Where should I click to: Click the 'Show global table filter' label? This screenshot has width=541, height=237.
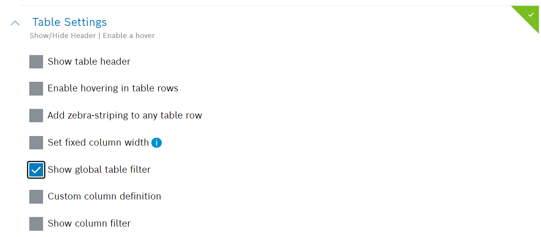pos(99,169)
